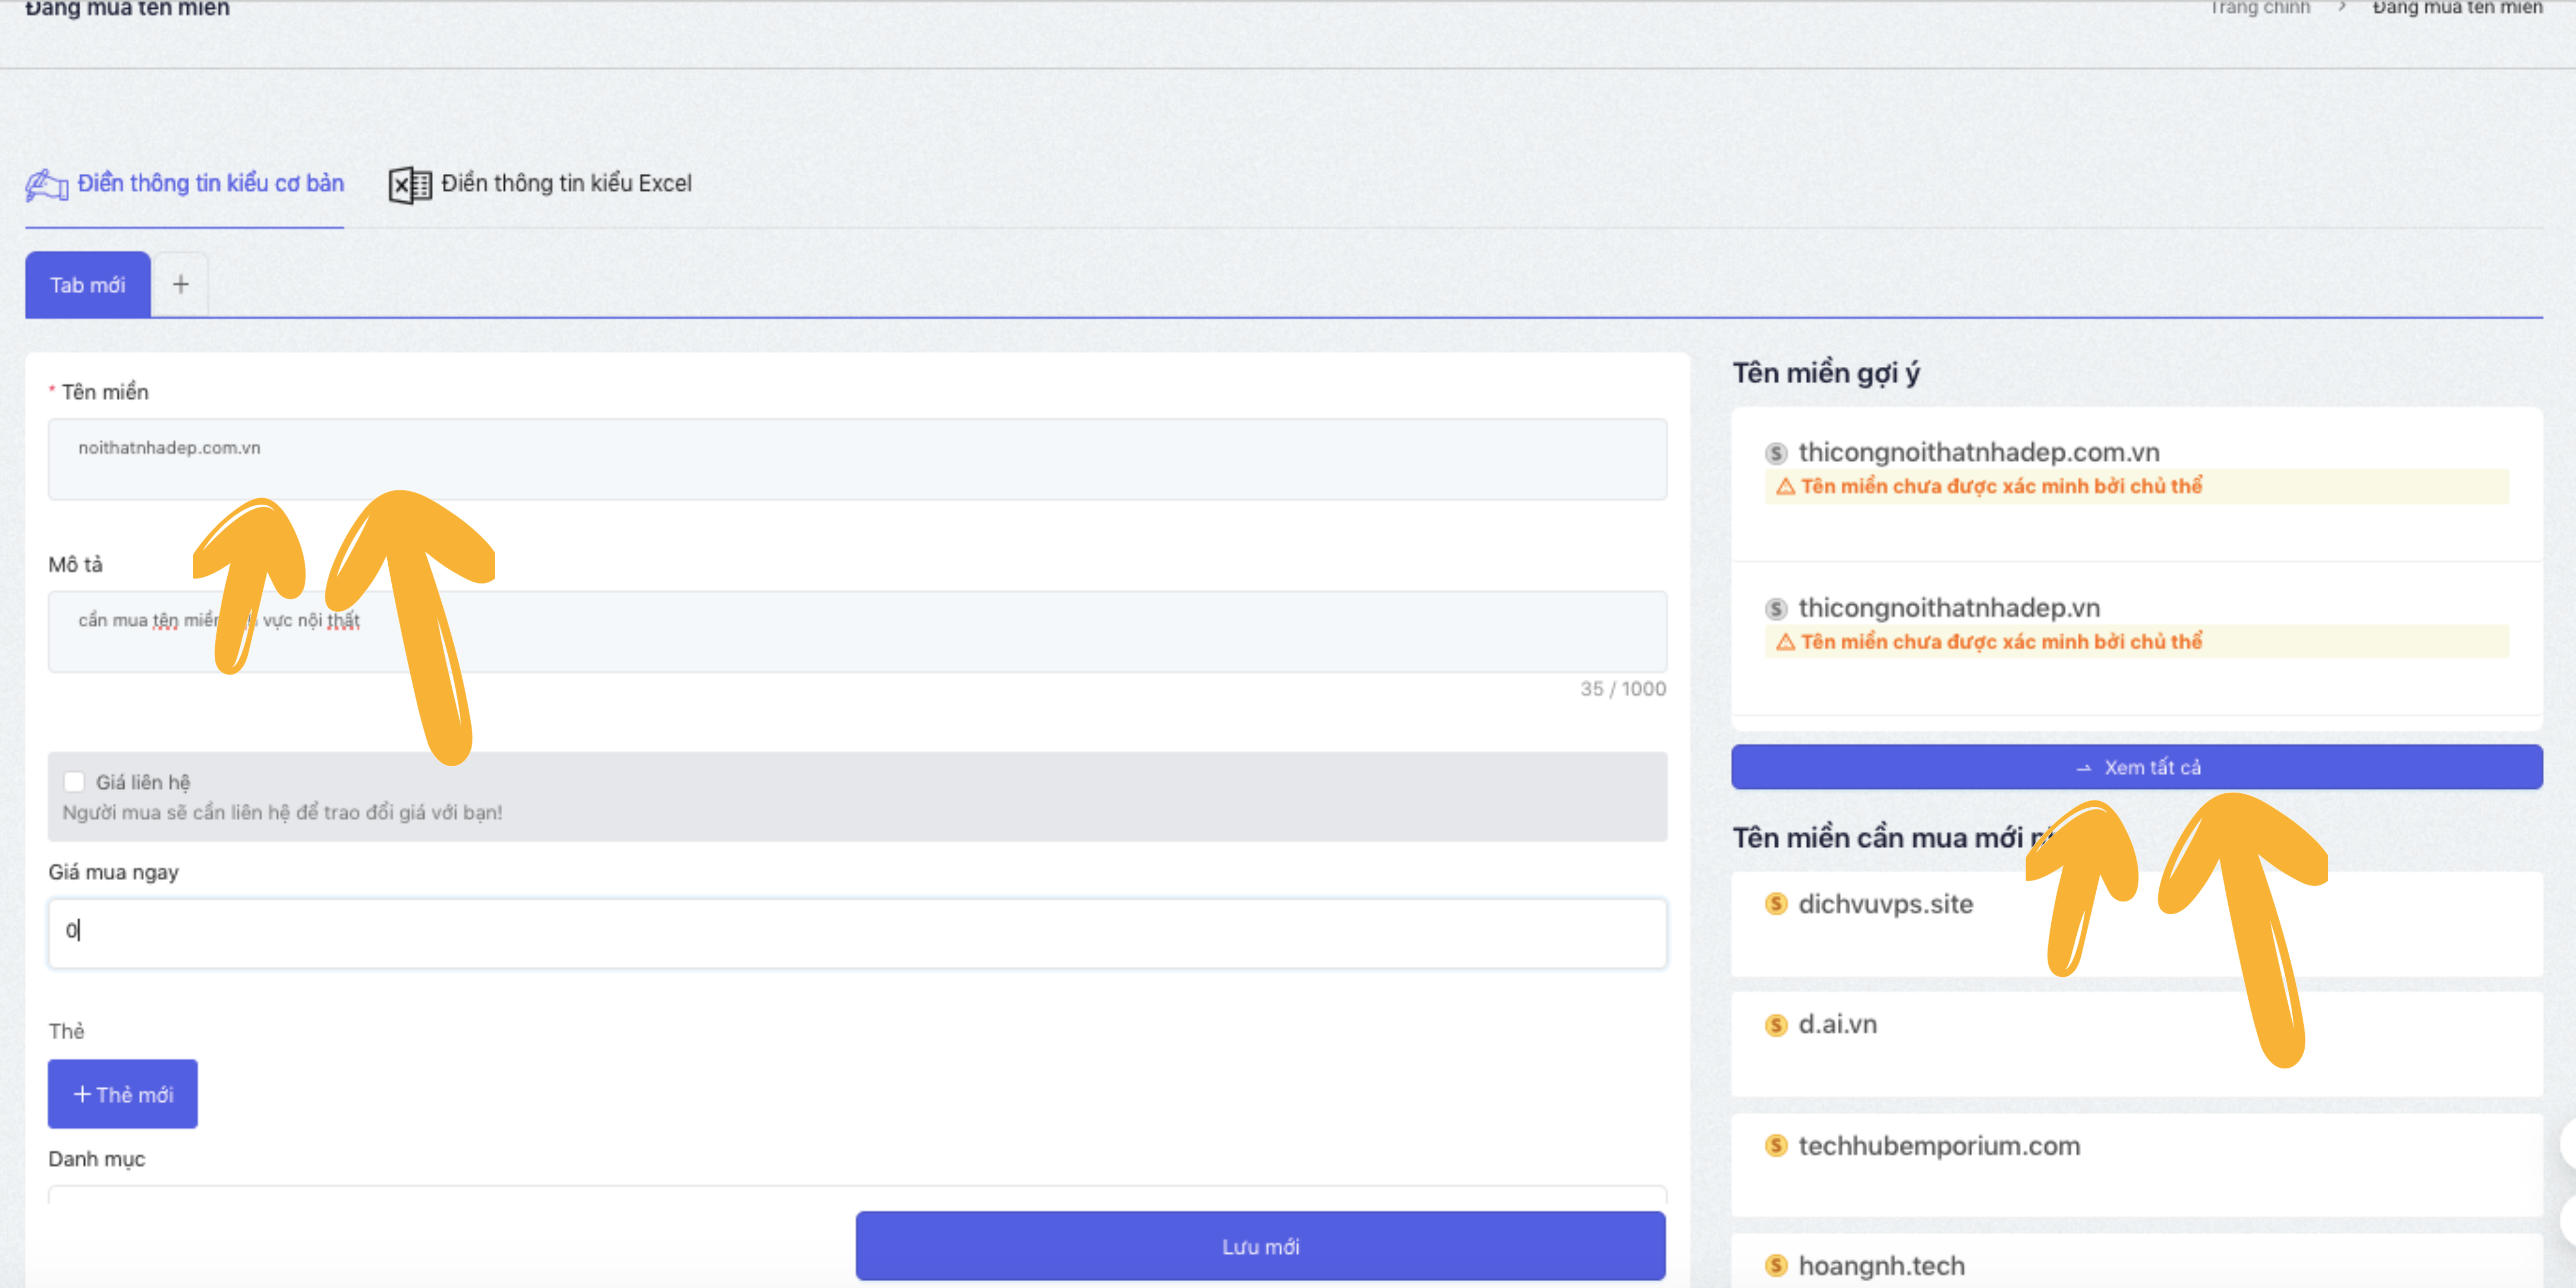The height and width of the screenshot is (1288, 2576).
Task: Select the Tab mới tab
Action: point(88,285)
